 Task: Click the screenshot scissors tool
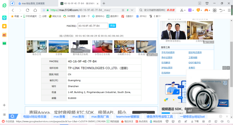(182, 10)
